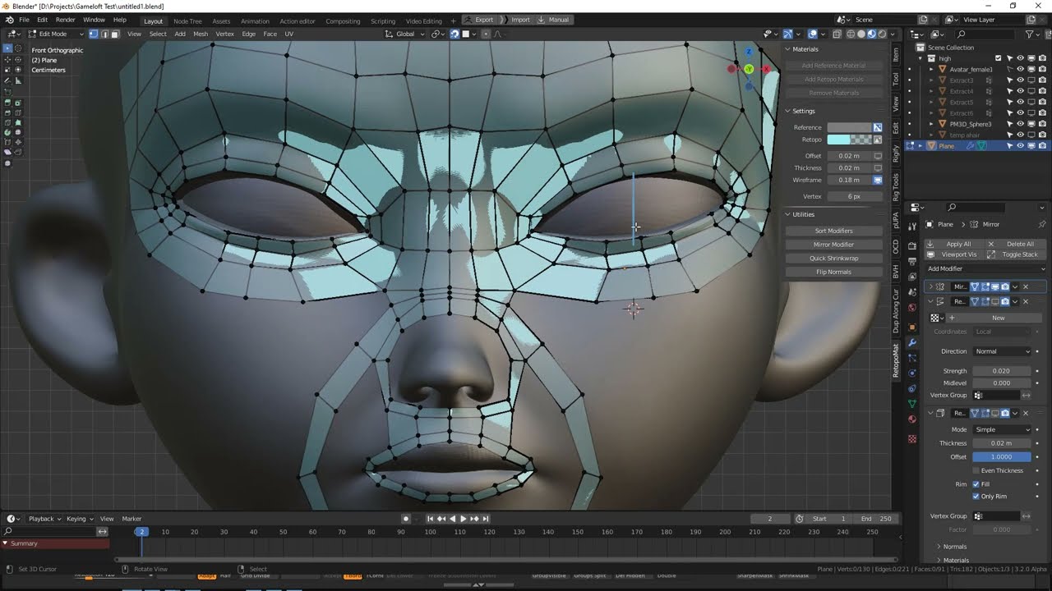
Task: Uncheck the Only Rim checkbox
Action: point(976,496)
